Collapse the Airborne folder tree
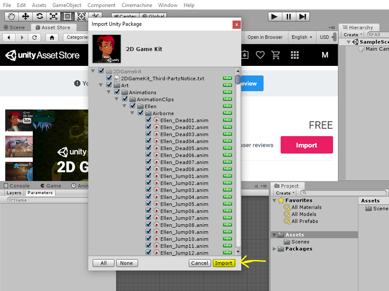 (132, 113)
